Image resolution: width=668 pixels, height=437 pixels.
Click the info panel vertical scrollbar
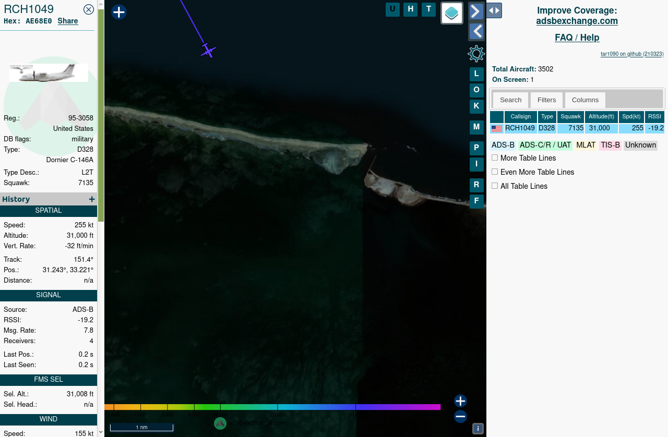pos(101,115)
